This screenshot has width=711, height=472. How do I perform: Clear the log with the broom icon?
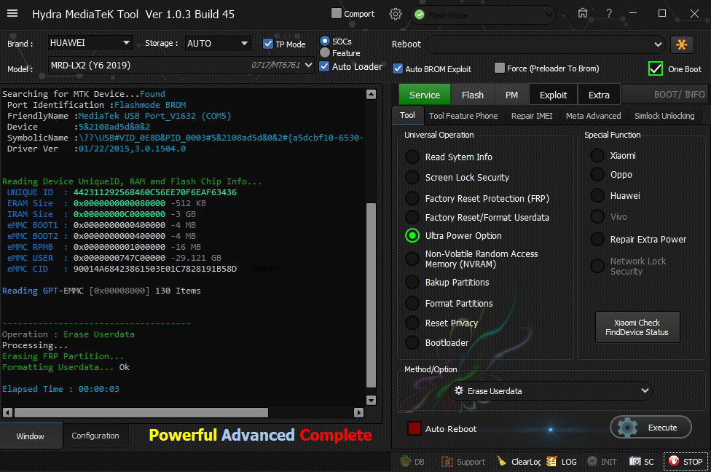pos(502,461)
